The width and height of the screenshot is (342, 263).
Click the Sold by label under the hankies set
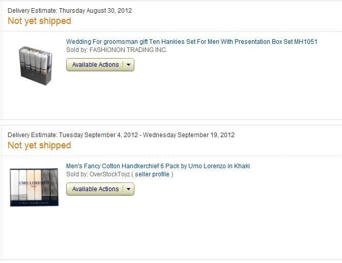click(76, 50)
